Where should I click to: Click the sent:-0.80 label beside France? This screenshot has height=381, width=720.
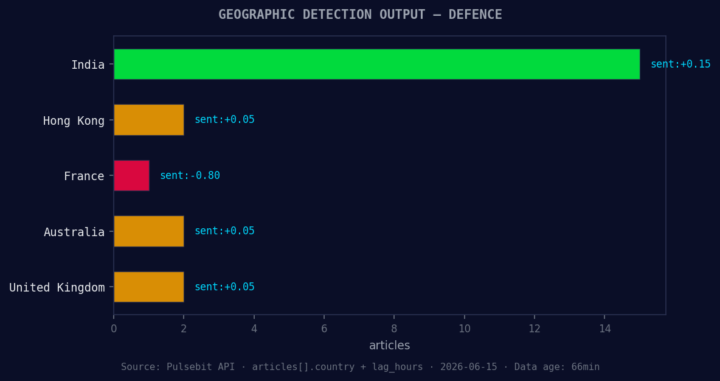(190, 175)
